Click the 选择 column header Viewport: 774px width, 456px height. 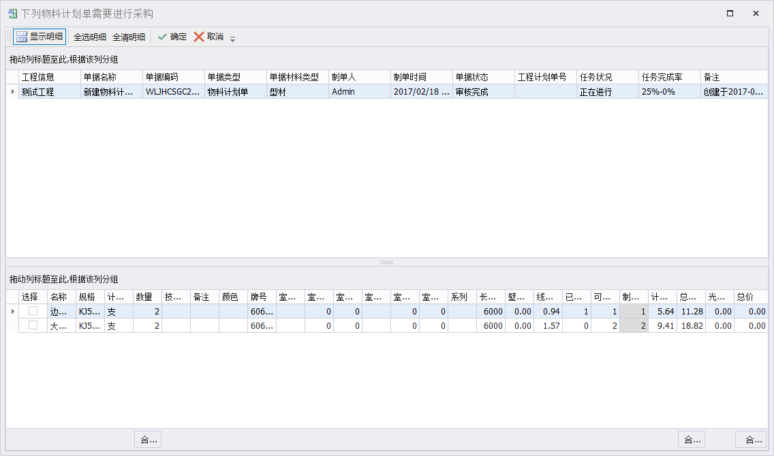32,297
